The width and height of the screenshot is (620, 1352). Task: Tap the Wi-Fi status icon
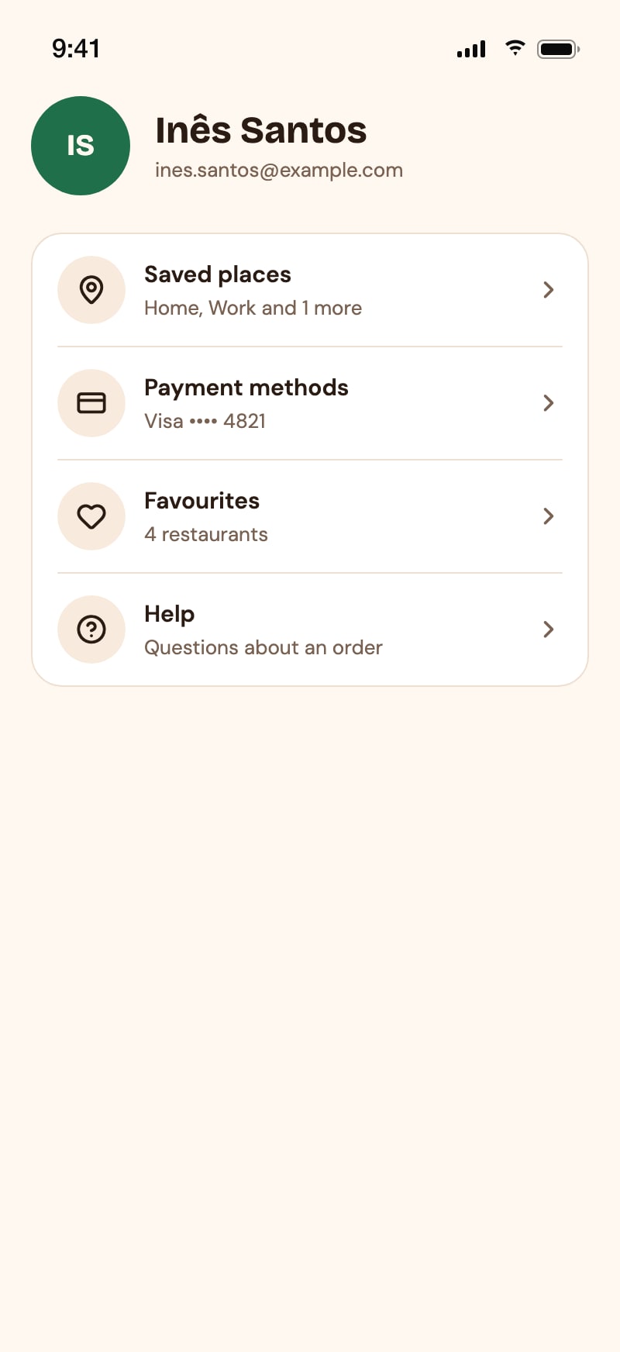515,48
